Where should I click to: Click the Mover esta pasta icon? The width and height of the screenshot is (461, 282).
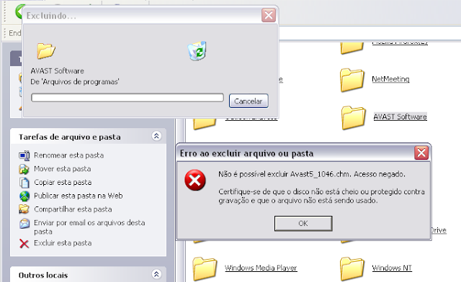24,169
